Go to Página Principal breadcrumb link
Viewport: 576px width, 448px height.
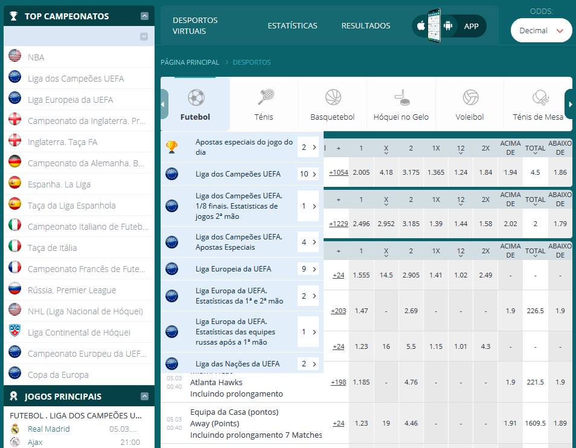pos(190,62)
